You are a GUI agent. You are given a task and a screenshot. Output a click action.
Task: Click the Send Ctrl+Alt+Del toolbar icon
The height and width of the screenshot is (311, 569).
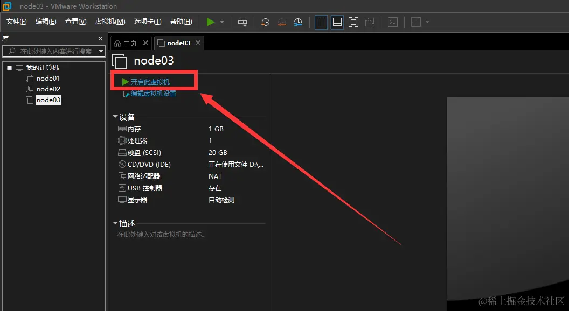pyautogui.click(x=242, y=22)
